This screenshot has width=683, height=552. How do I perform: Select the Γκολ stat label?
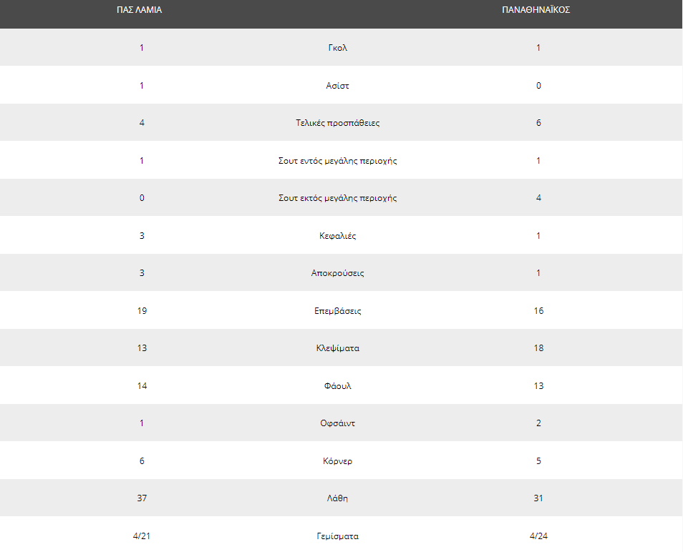click(x=338, y=48)
